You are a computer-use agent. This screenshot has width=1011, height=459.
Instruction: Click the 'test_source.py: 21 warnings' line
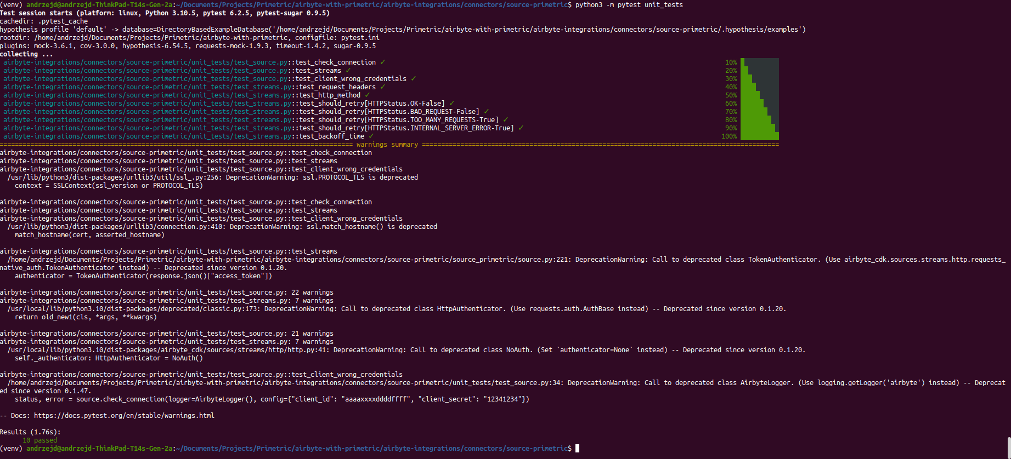click(167, 334)
